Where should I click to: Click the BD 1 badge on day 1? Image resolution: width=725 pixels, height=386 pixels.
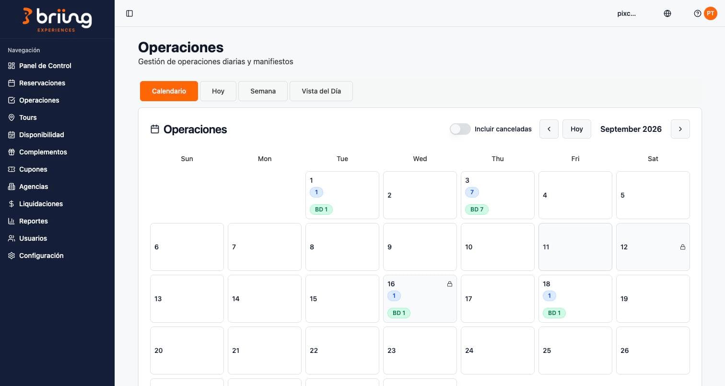click(x=321, y=210)
